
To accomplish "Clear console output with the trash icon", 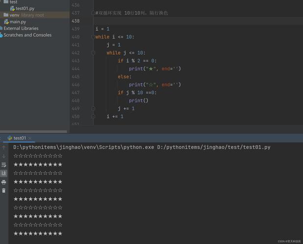I will (4, 190).
